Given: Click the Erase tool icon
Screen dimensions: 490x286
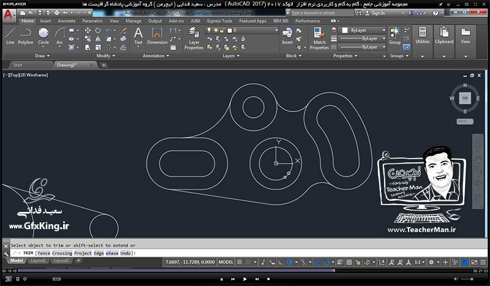Looking at the screenshot, I should coord(124,31).
